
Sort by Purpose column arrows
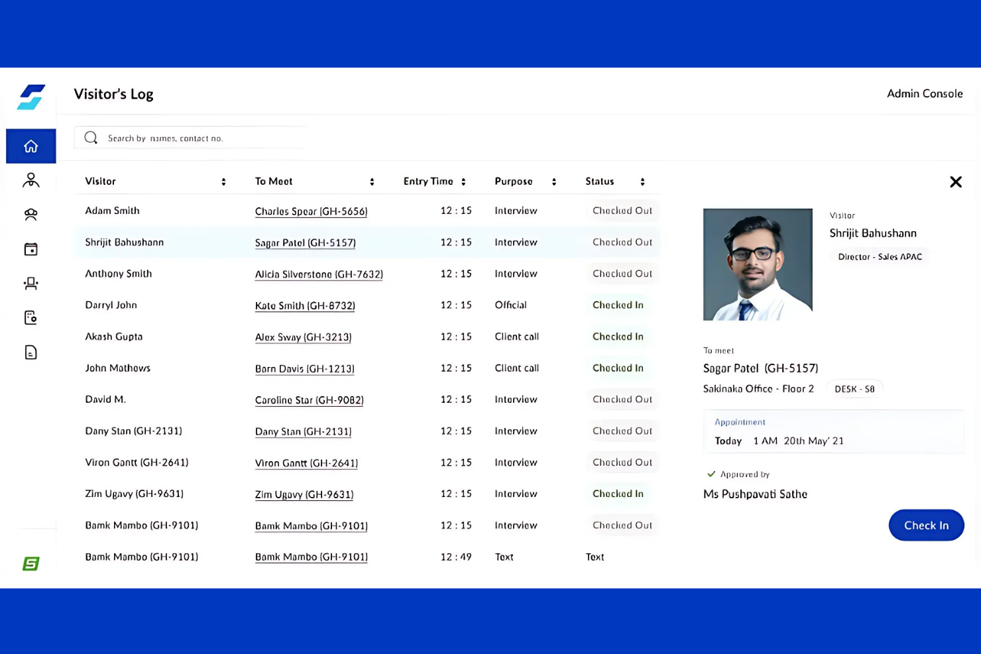(x=554, y=182)
